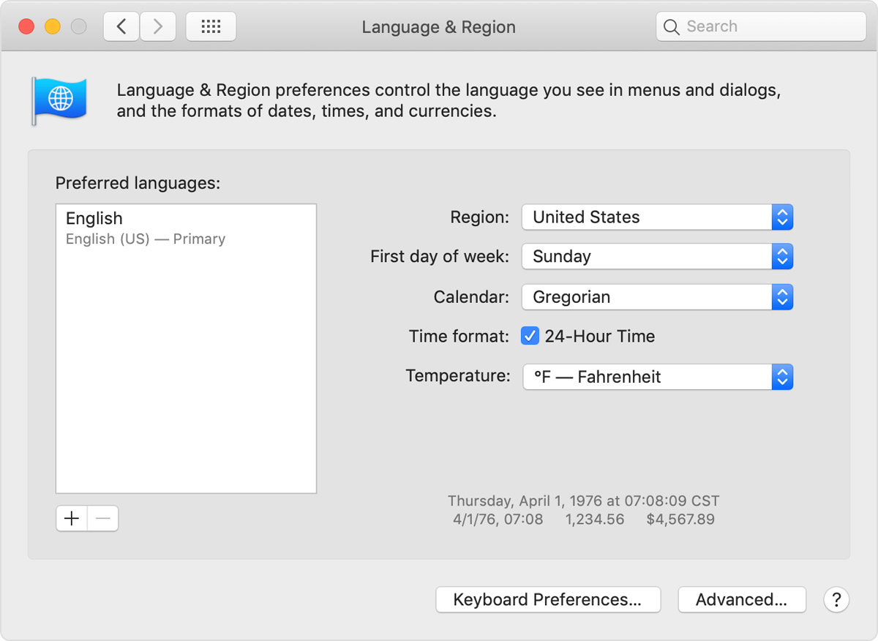
Task: Click the short date sample 4/1/76, 07:08
Action: point(498,520)
